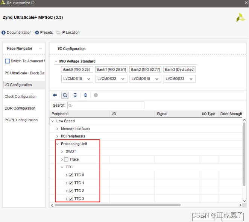Expand the Memory Interfaces node

click(57, 129)
